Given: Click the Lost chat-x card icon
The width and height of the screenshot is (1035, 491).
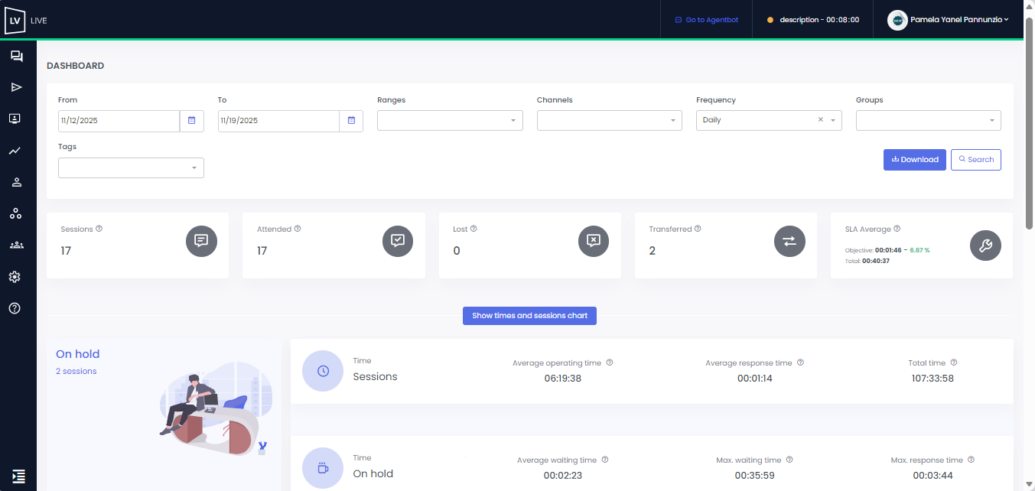Looking at the screenshot, I should pos(594,241).
